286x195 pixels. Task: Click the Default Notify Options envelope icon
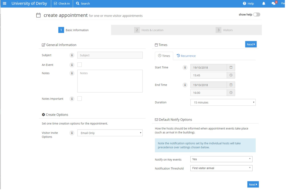pos(157,119)
